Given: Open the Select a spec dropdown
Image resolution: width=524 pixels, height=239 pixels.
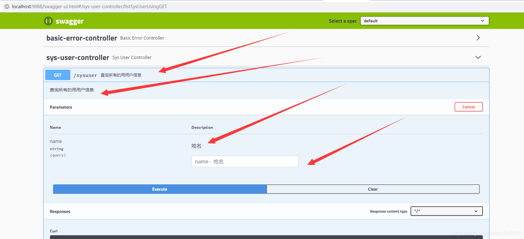Looking at the screenshot, I should point(424,21).
